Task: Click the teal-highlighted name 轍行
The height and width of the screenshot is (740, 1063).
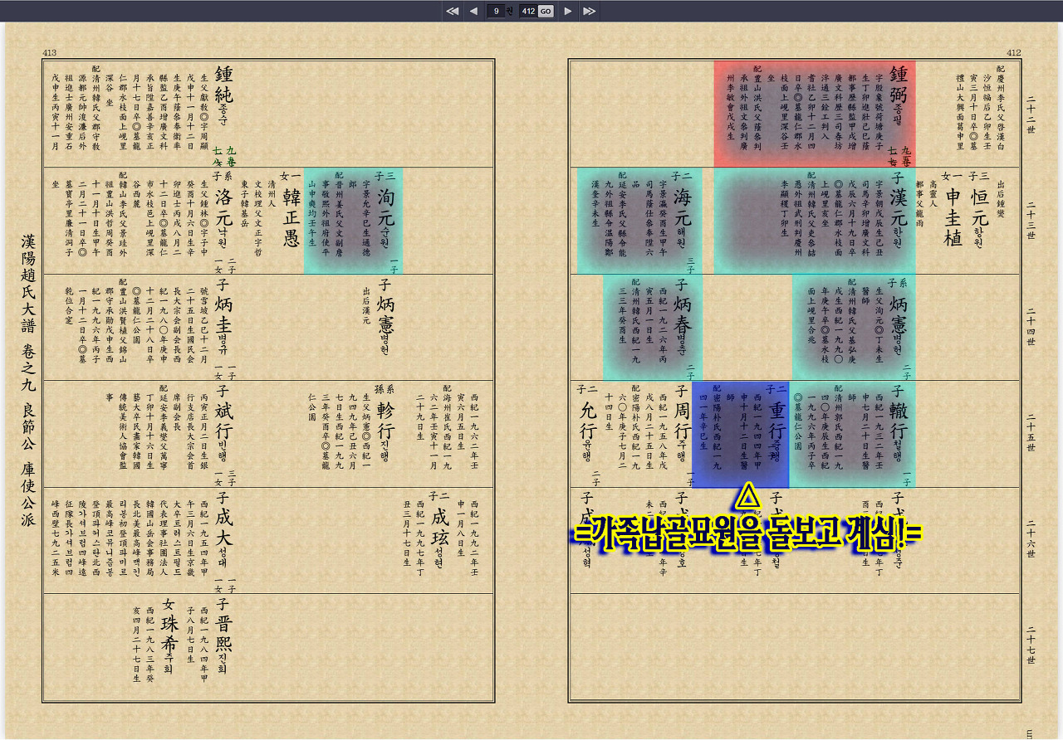Action: pos(899,421)
